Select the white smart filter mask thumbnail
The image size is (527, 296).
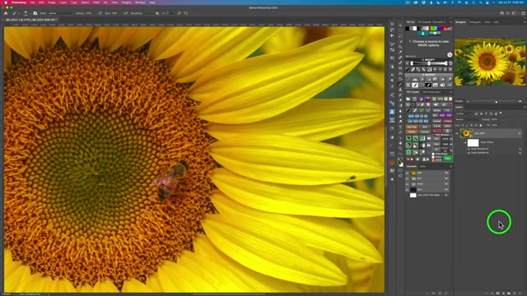pos(473,142)
